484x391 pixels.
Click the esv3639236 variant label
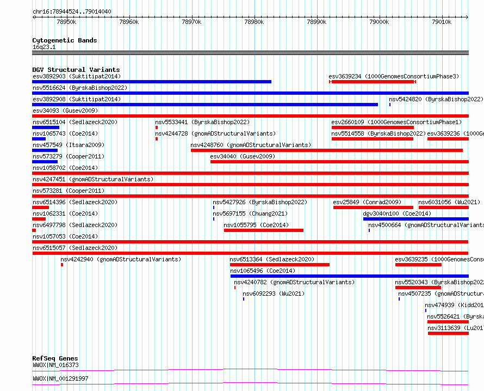point(455,133)
